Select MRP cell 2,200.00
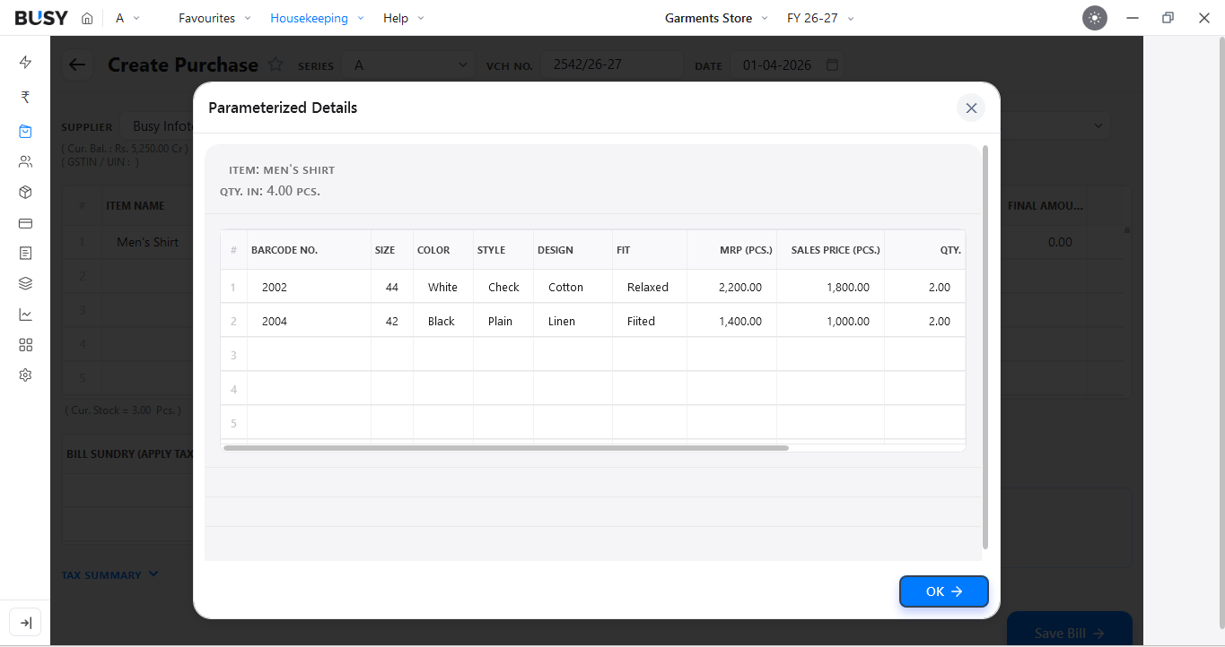 (x=732, y=288)
